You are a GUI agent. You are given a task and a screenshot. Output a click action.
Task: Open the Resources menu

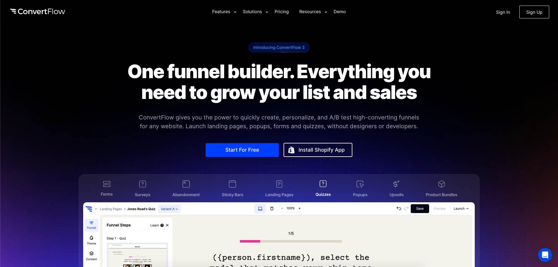(x=310, y=12)
